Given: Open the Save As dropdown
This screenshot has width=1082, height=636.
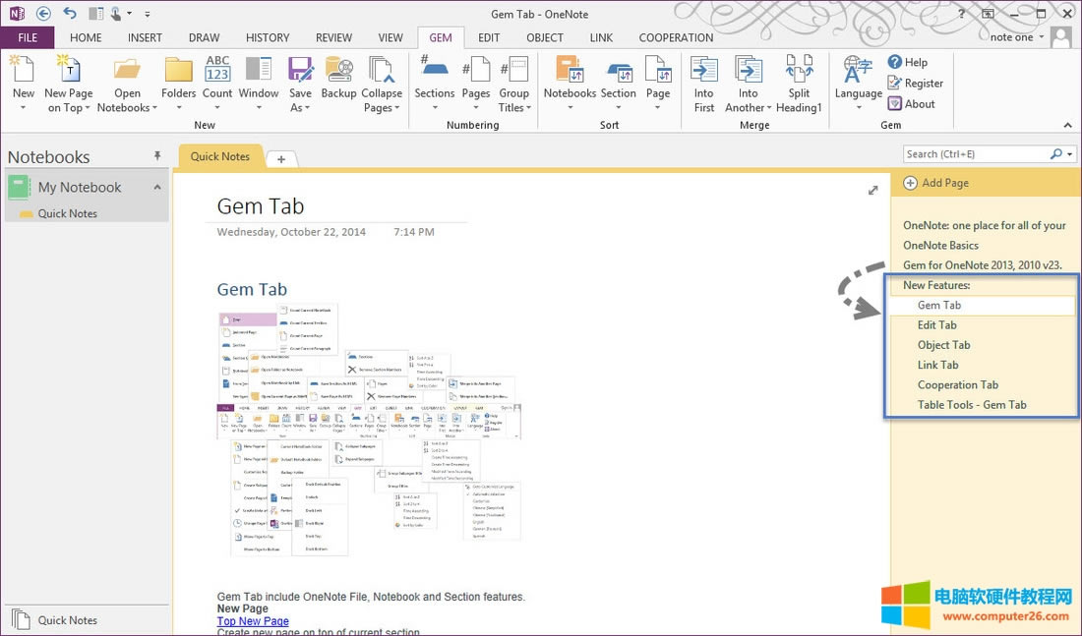Looking at the screenshot, I should [x=300, y=108].
